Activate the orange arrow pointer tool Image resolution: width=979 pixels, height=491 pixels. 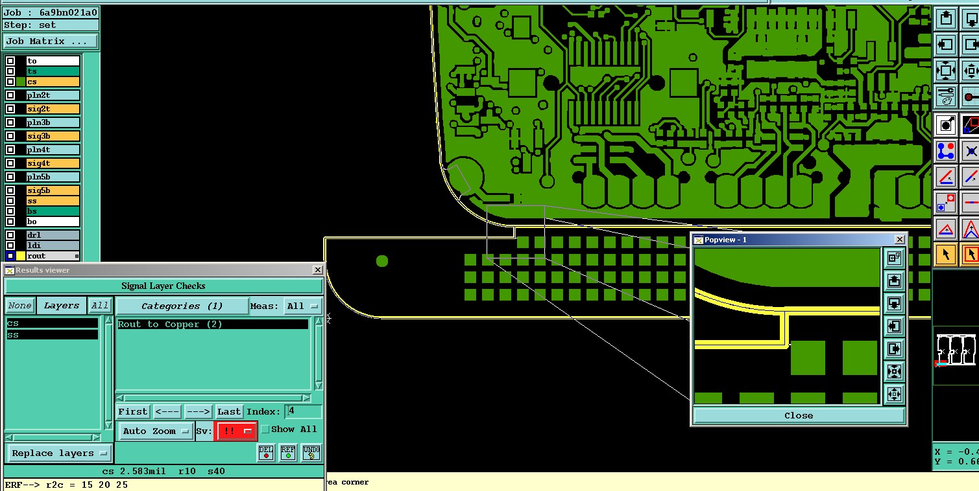(x=946, y=254)
